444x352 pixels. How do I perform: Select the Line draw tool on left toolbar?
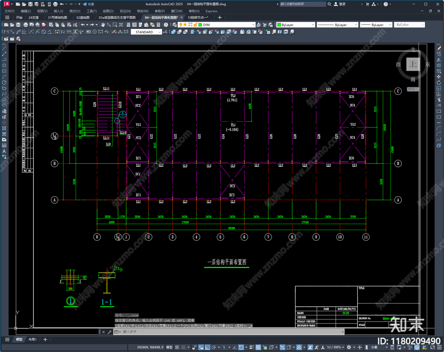tap(4, 48)
